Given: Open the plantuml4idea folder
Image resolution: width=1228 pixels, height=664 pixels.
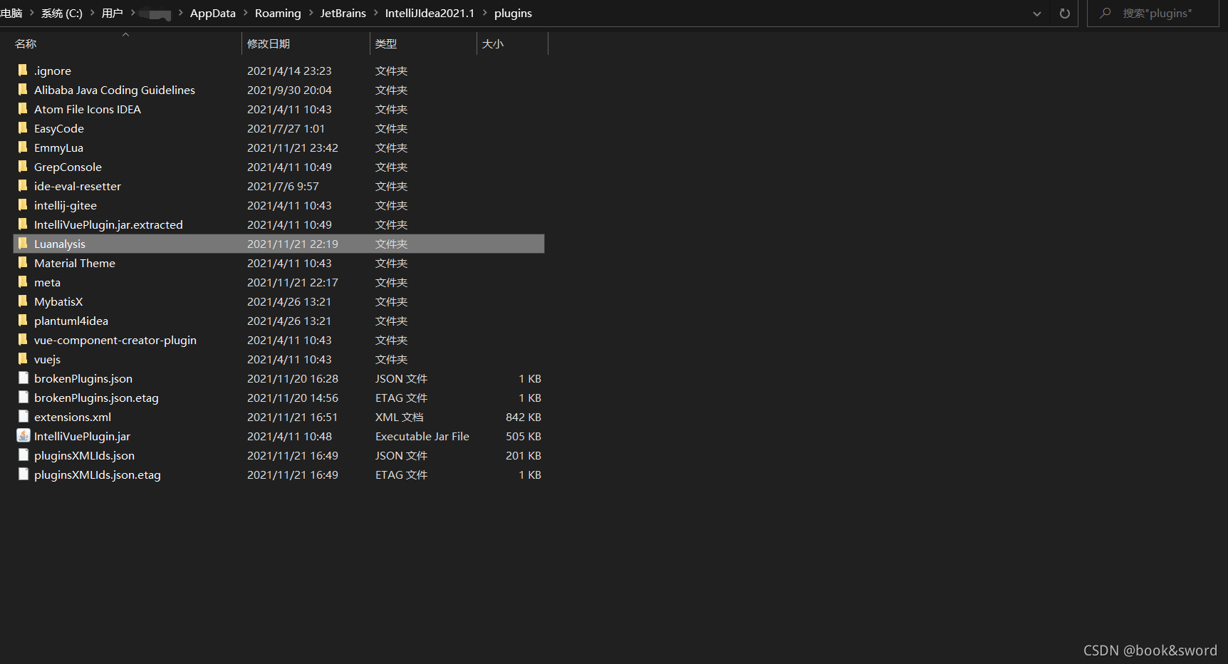Looking at the screenshot, I should click(71, 321).
